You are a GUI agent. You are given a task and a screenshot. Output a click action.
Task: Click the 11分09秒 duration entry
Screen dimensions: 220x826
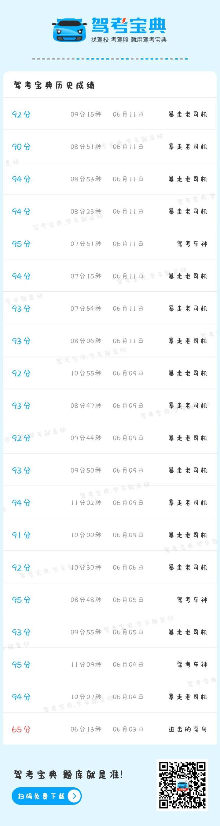coord(86,665)
